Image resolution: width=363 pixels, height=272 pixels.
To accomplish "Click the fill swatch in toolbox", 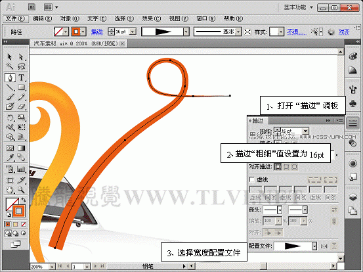I will 11,203.
